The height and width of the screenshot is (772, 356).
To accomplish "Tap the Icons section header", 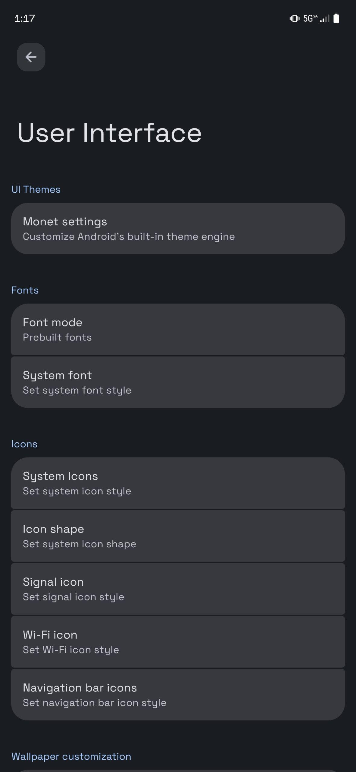I will 24,444.
